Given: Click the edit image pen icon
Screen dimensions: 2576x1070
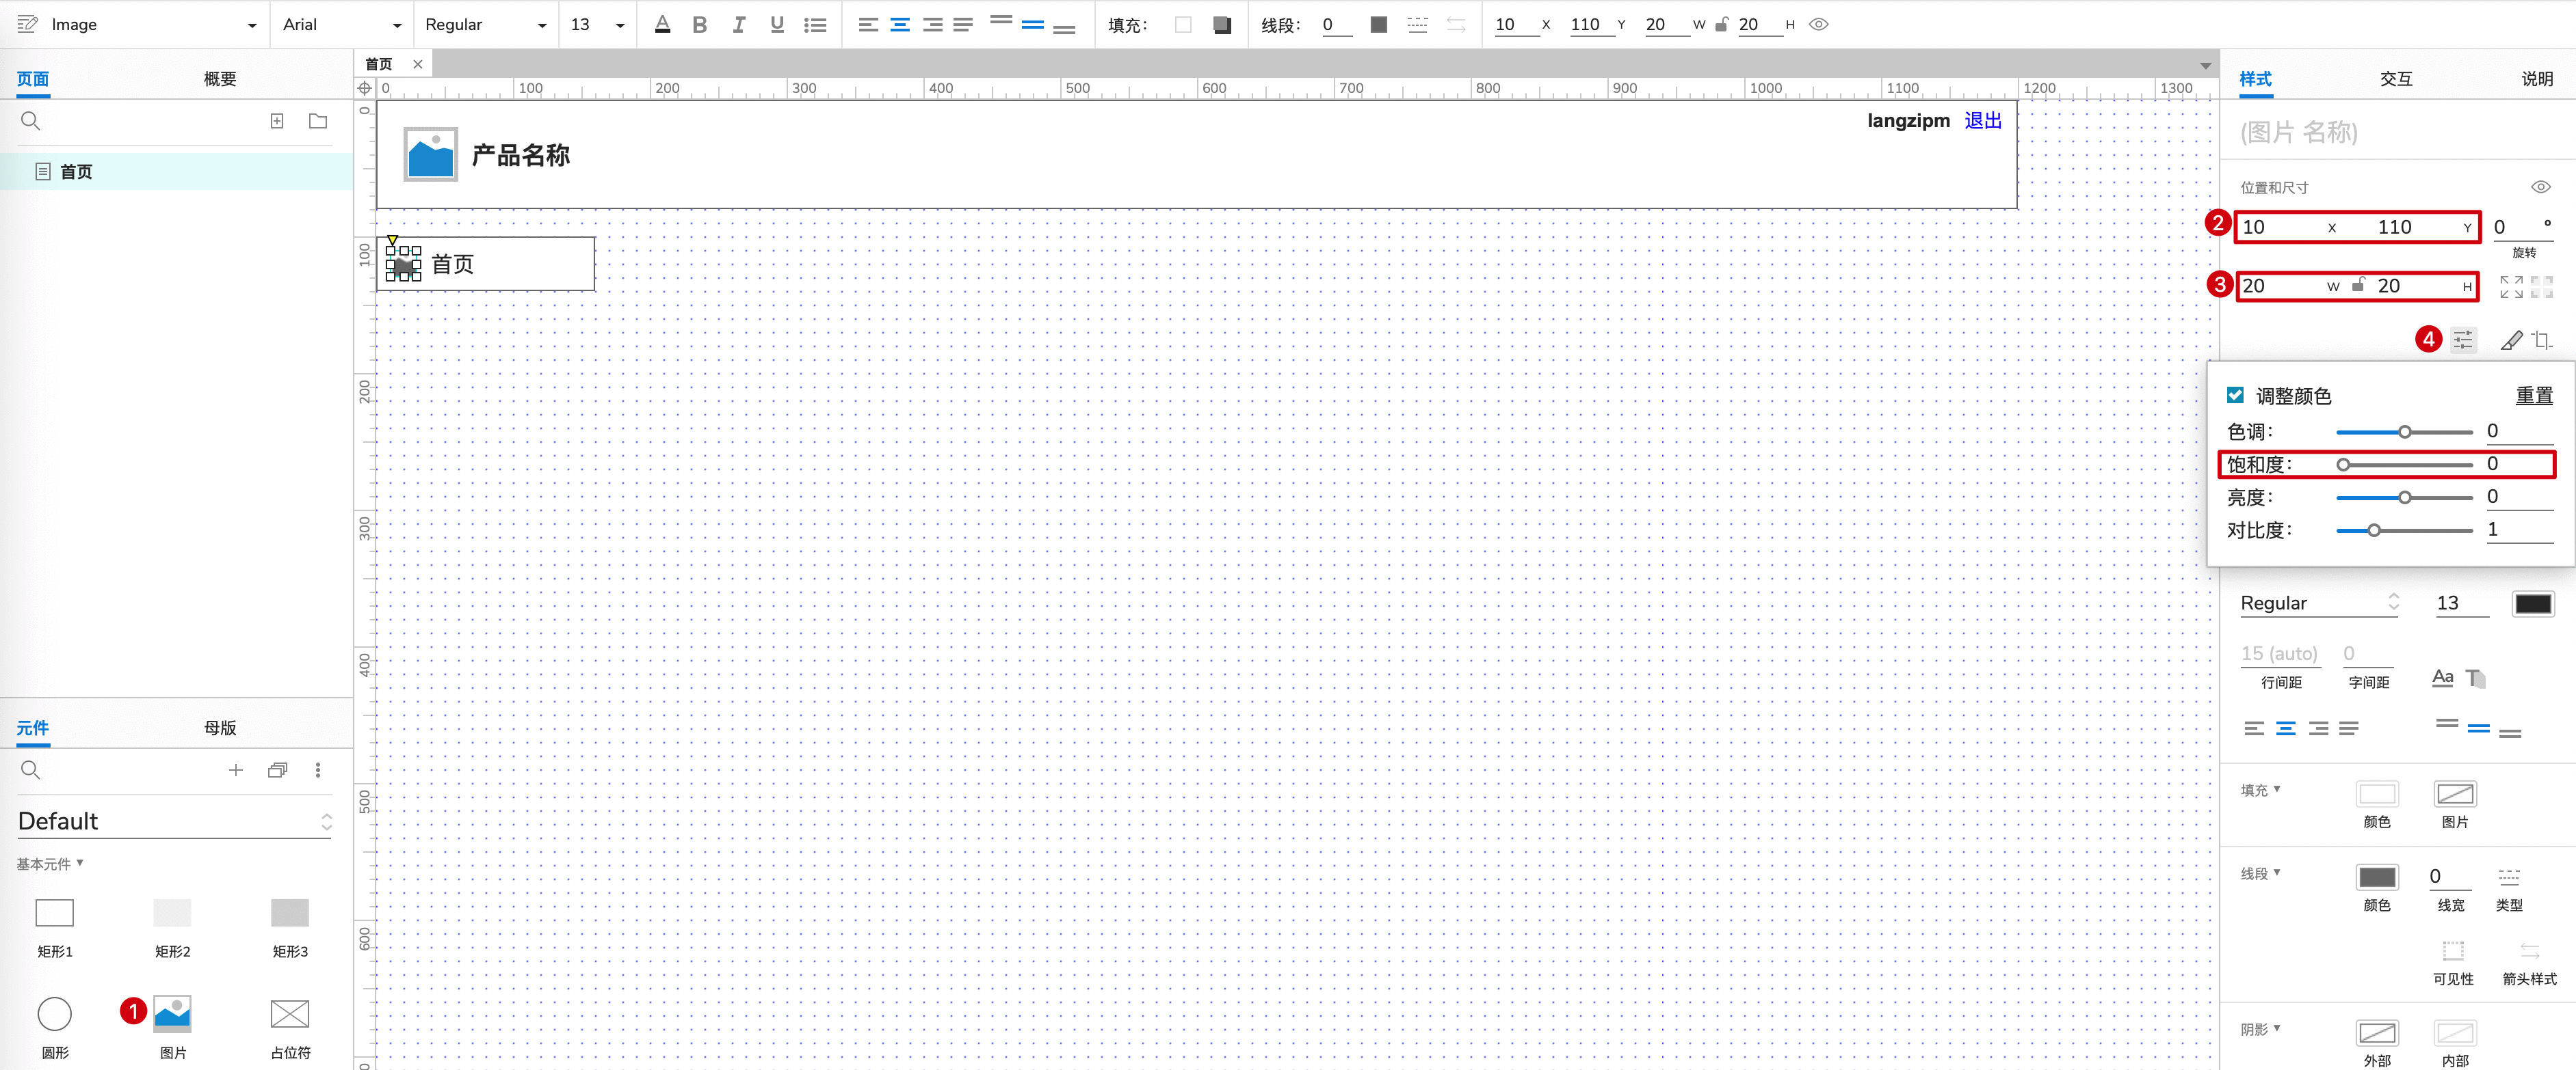Looking at the screenshot, I should pyautogui.click(x=2511, y=341).
